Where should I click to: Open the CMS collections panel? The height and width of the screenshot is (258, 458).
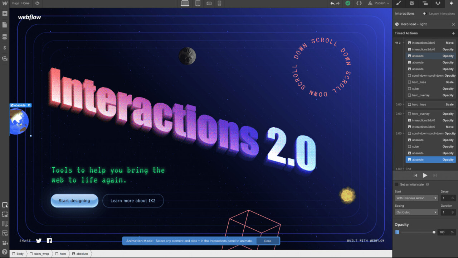(x=5, y=37)
